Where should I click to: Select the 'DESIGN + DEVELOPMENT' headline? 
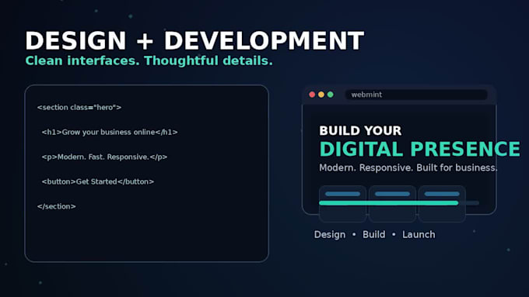[194, 41]
